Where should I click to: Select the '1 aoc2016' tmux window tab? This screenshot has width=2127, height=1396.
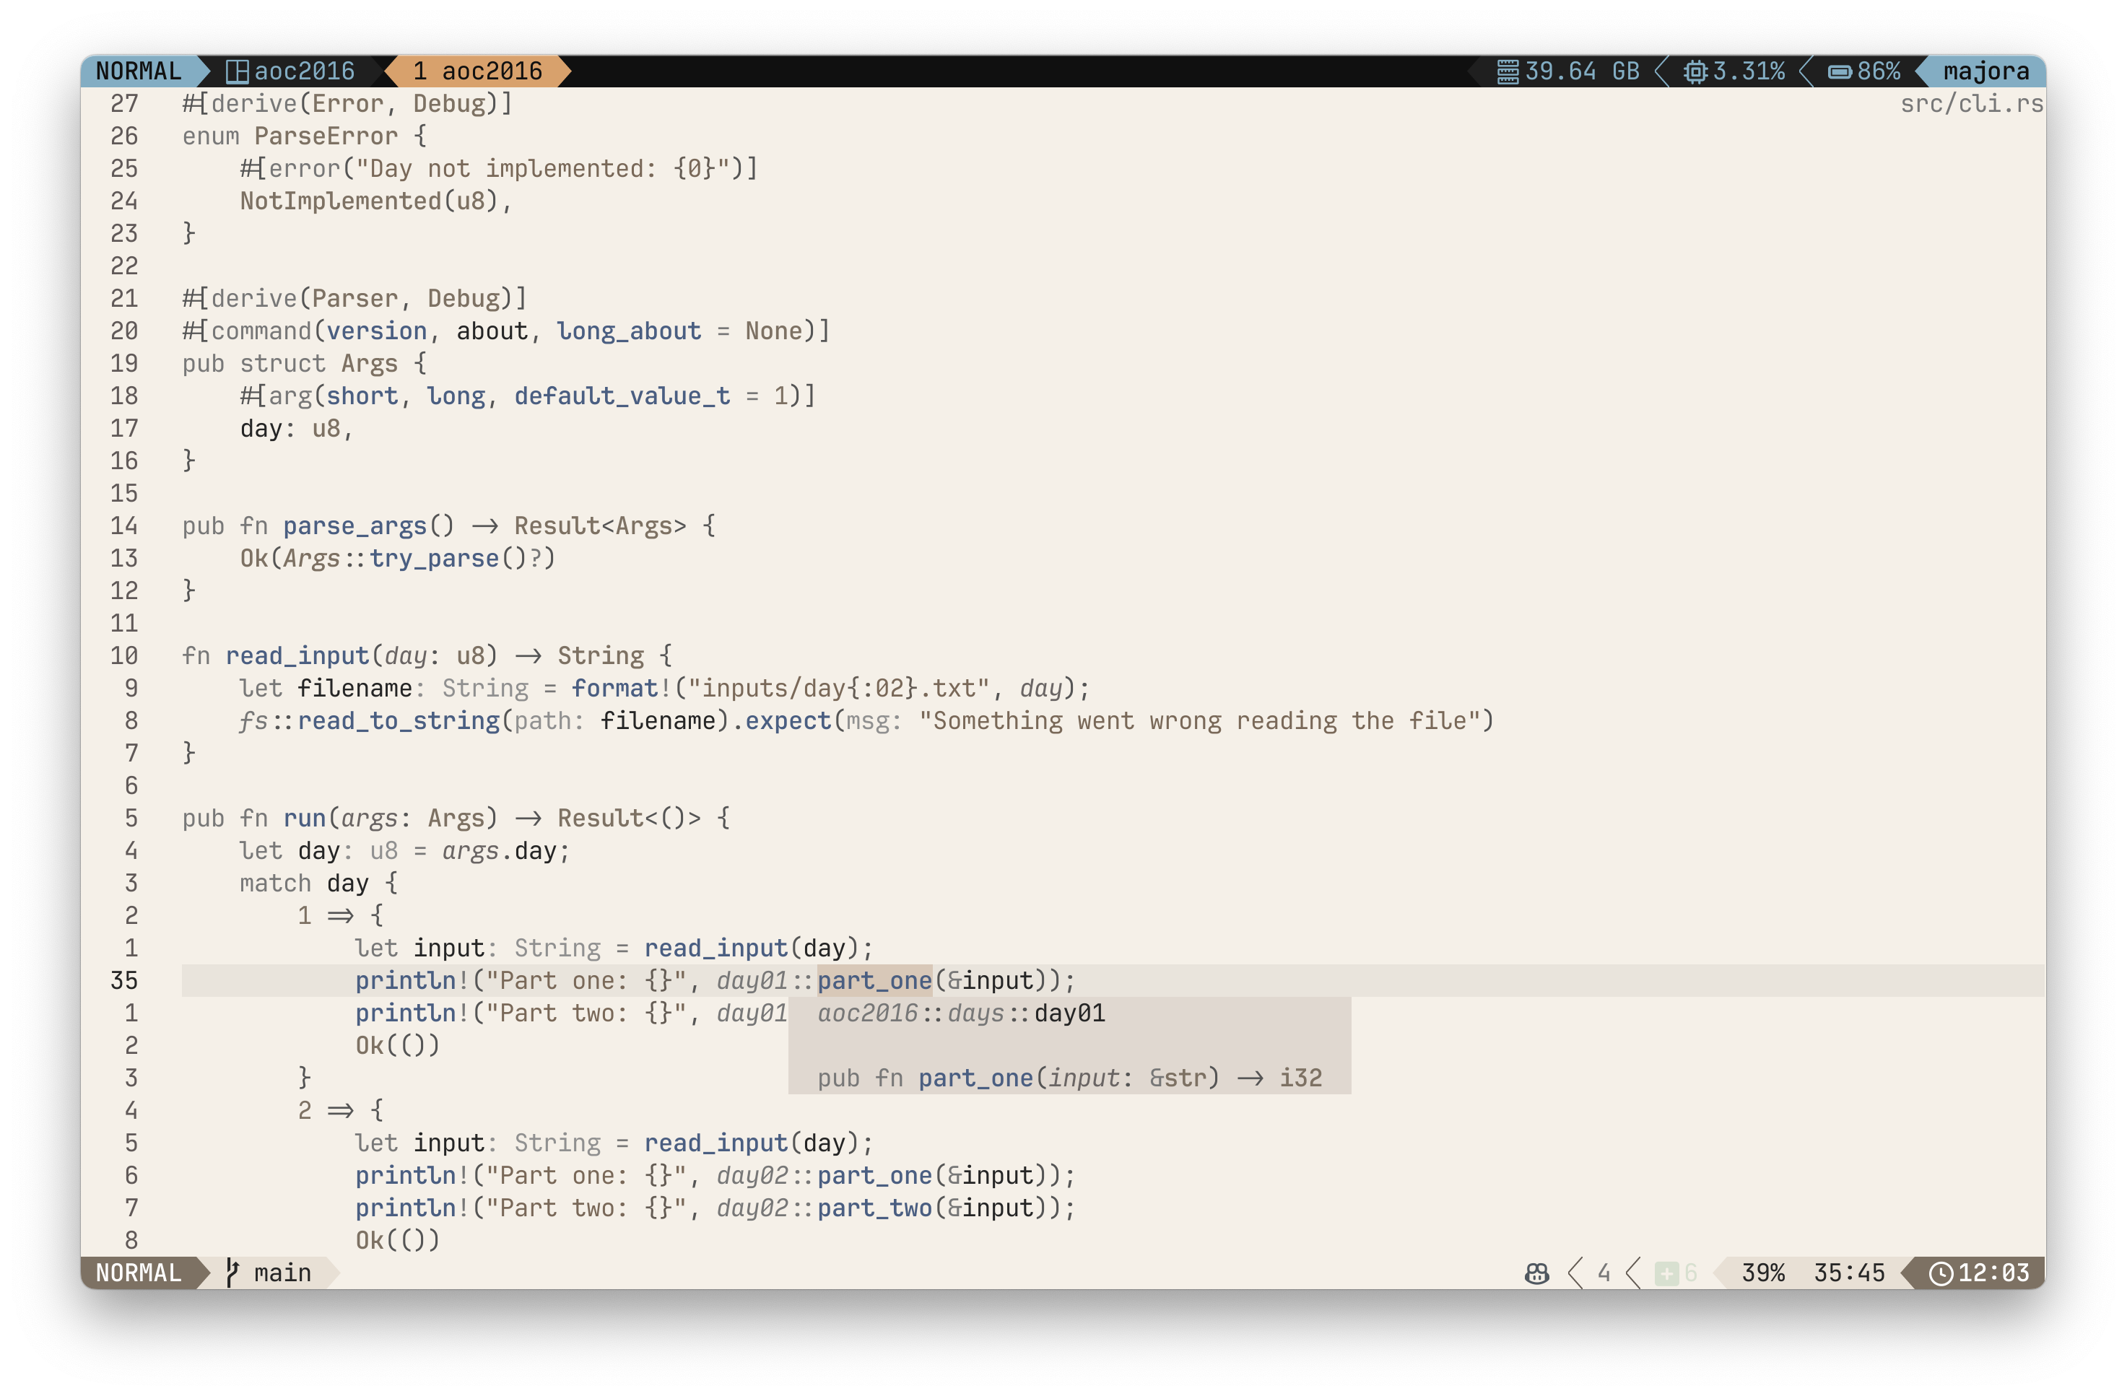(x=477, y=71)
